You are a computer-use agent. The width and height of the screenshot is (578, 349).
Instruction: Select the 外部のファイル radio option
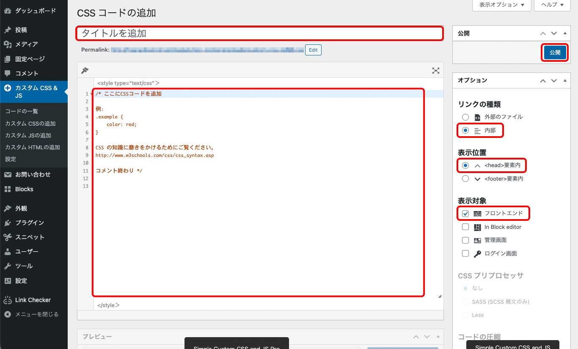465,117
